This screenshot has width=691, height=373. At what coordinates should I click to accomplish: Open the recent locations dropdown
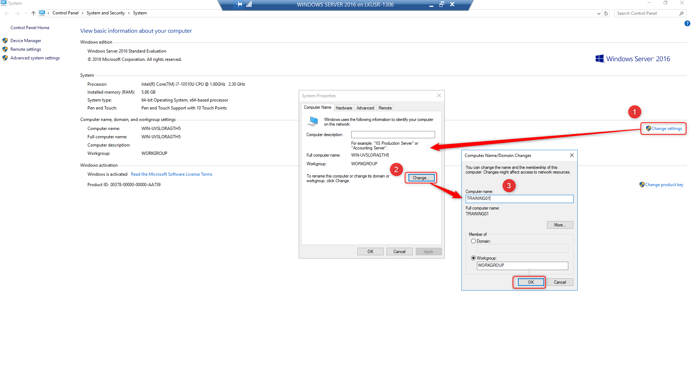[26, 13]
